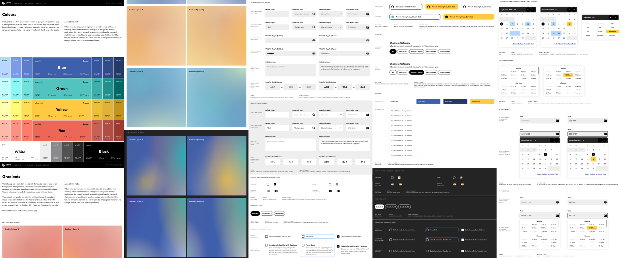Viewport: 621px width, 258px height.
Task: Tick the unchecked checkbox in light Checkboxes row
Action: (x=268, y=184)
